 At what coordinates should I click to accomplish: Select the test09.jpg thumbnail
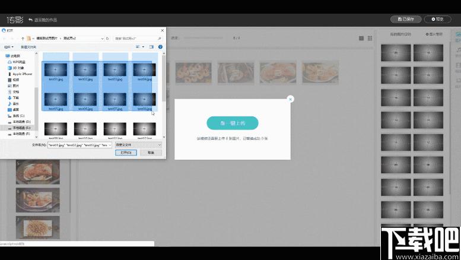click(x=56, y=130)
